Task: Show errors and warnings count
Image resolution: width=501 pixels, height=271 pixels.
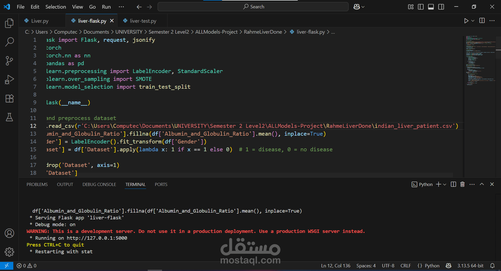Action: point(27,266)
